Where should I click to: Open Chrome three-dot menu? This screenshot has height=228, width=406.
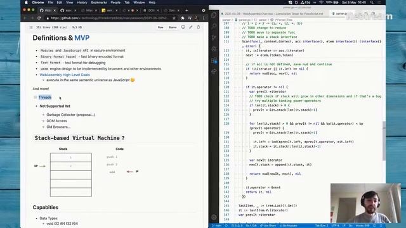click(x=204, y=18)
